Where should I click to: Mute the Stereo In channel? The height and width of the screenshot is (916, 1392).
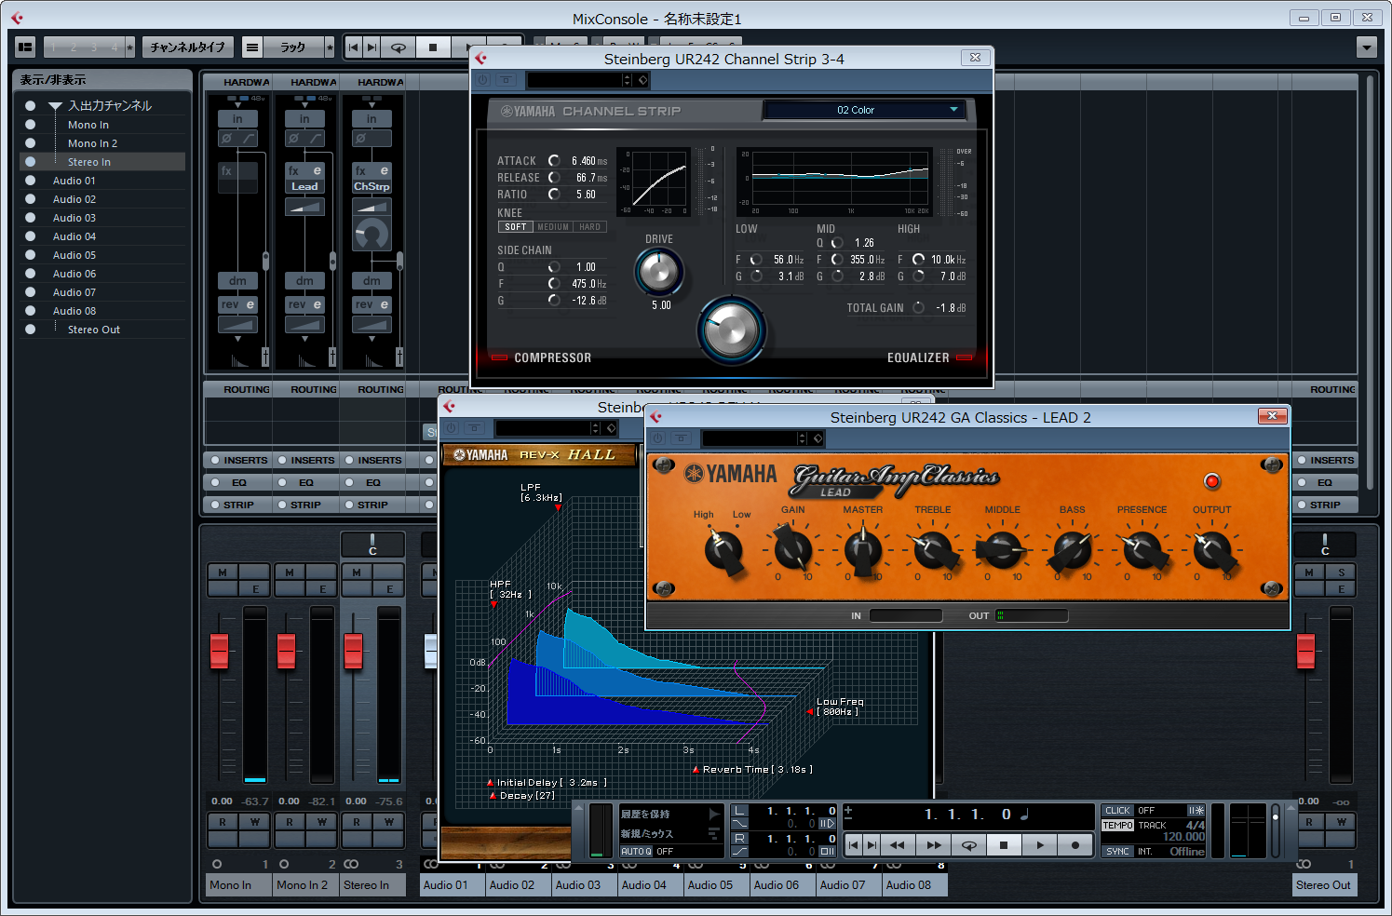pos(357,572)
